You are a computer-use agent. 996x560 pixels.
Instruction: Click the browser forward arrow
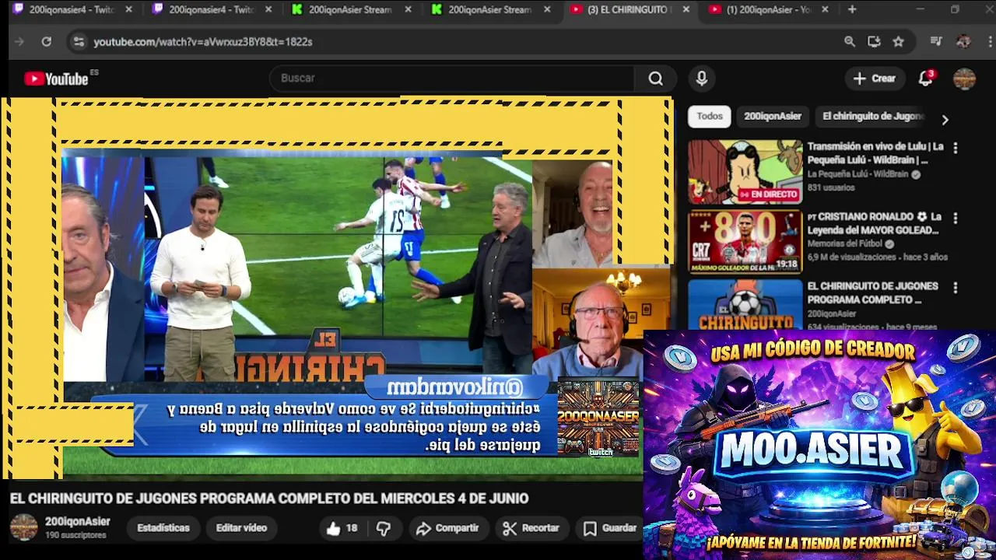click(x=19, y=42)
